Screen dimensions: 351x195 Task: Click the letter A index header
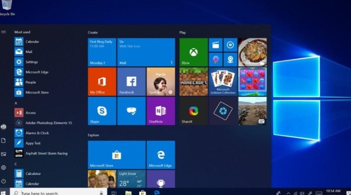16,103
